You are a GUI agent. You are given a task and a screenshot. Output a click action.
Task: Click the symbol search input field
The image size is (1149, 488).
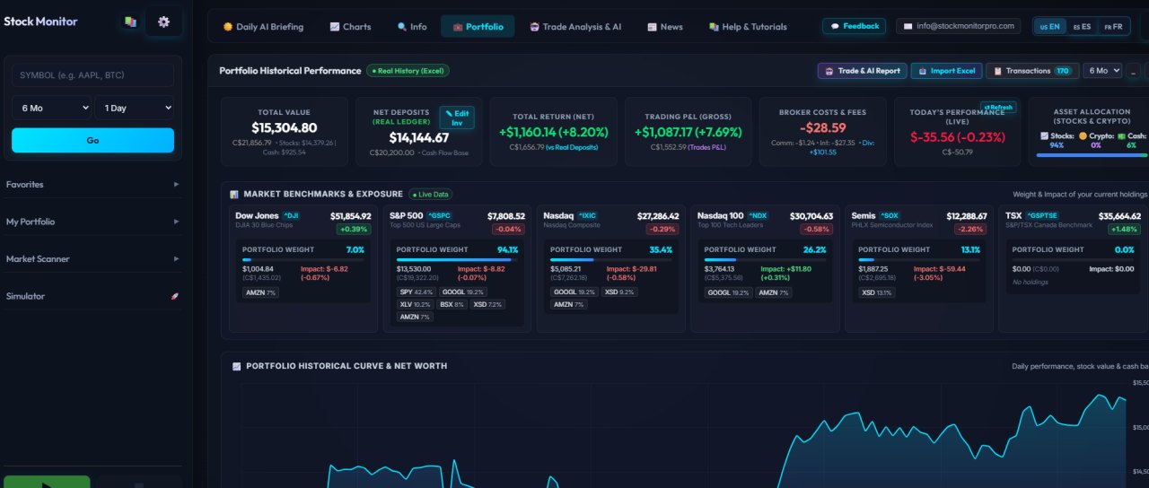[x=92, y=74]
